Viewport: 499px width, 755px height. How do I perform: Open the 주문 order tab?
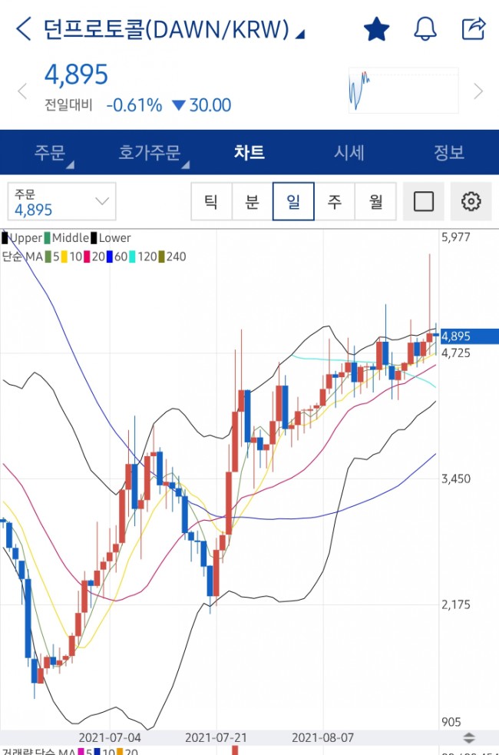[x=50, y=152]
